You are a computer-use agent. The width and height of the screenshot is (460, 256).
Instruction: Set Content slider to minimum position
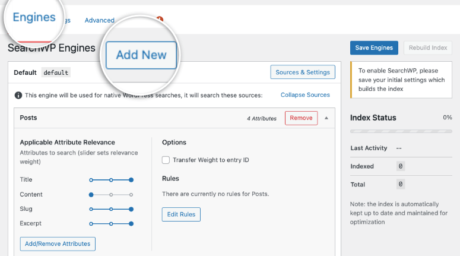point(91,195)
